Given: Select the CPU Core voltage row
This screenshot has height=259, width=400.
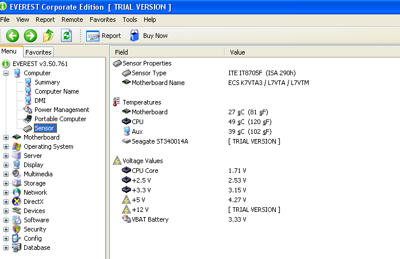Looking at the screenshot, I should click(255, 171).
